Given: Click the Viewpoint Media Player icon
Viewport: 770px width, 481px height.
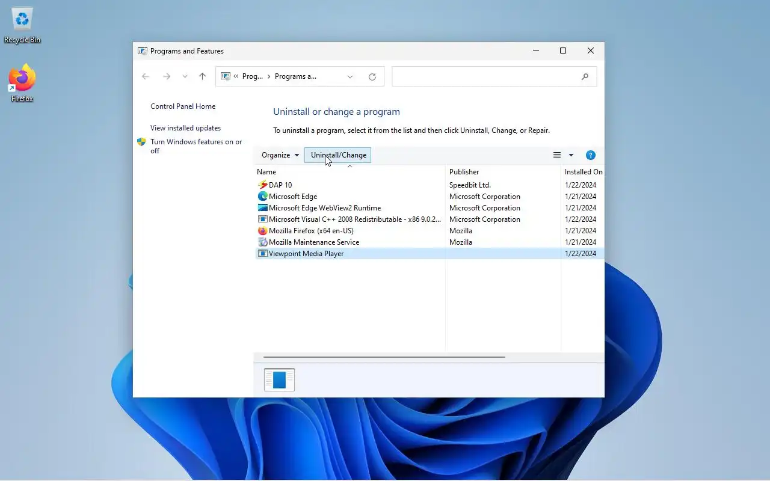Looking at the screenshot, I should (x=262, y=254).
